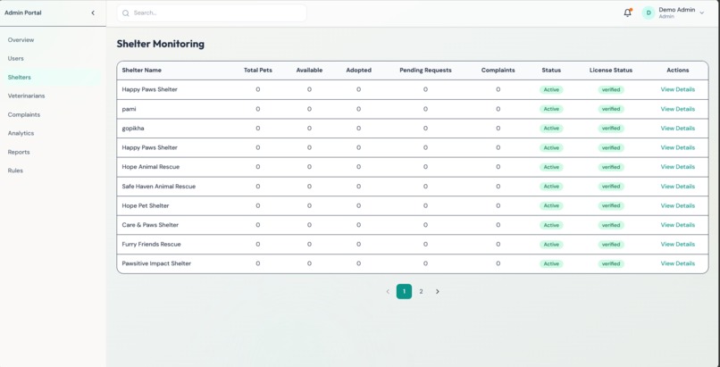
Task: View details of Safe Haven Animal Rescue
Action: [x=677, y=187]
